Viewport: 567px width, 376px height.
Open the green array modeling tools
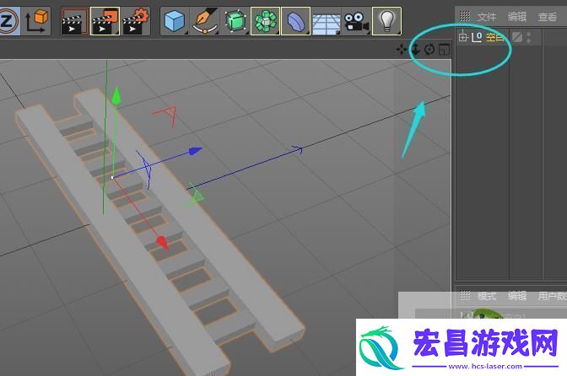click(265, 21)
